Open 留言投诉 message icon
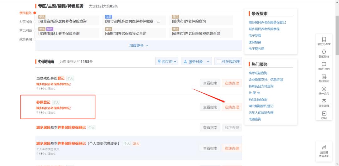This screenshot has height=166, width=339. click(x=324, y=64)
